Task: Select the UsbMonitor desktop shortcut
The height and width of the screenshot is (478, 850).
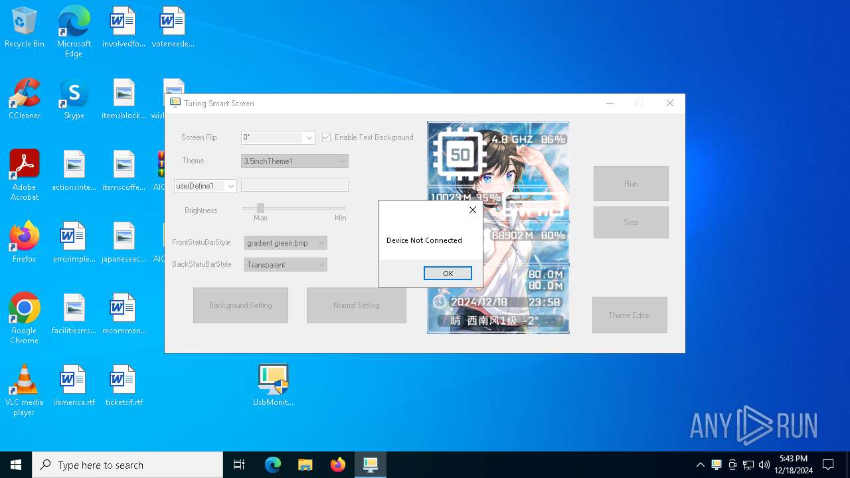Action: pos(273,385)
